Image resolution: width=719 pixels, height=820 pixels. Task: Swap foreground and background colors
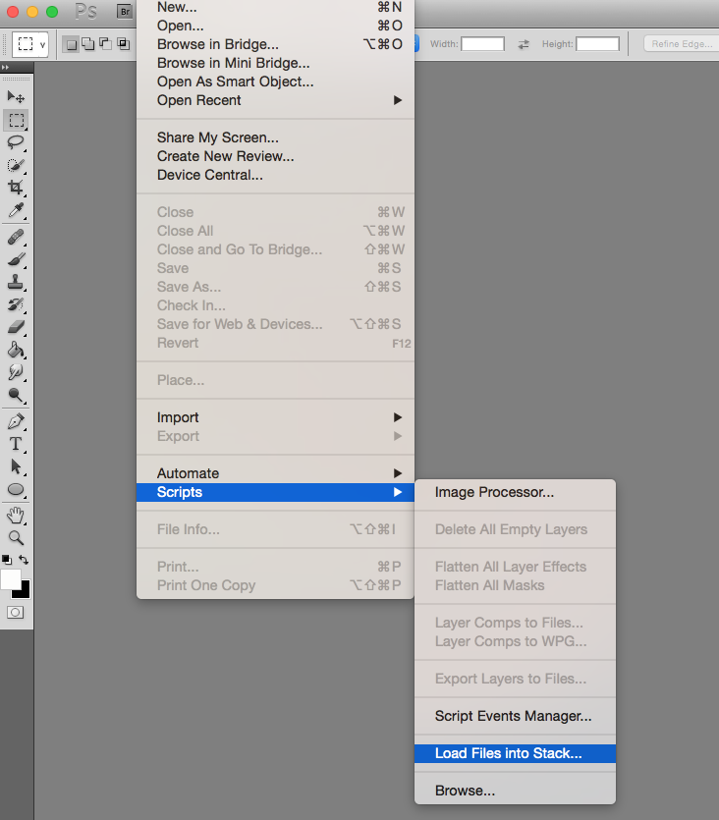[24, 560]
